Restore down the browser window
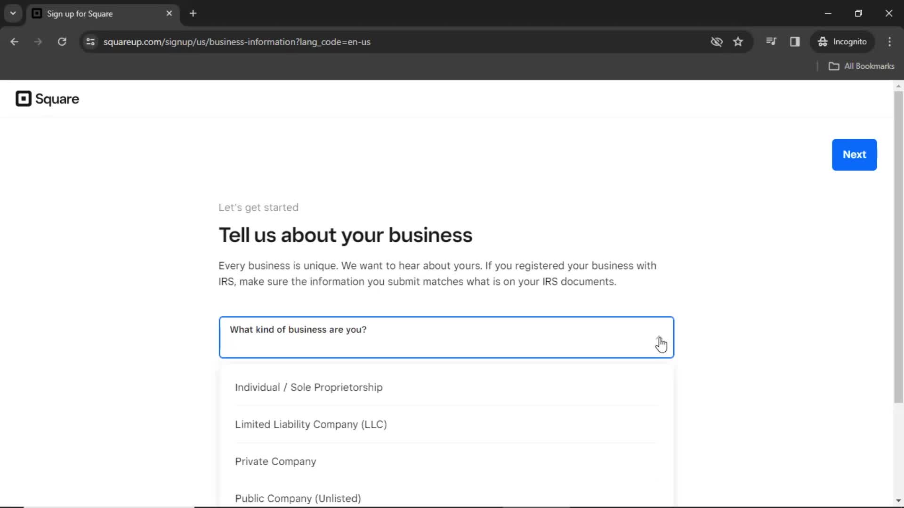The width and height of the screenshot is (904, 508). click(858, 13)
